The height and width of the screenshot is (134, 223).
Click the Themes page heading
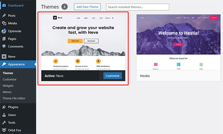tap(50, 7)
